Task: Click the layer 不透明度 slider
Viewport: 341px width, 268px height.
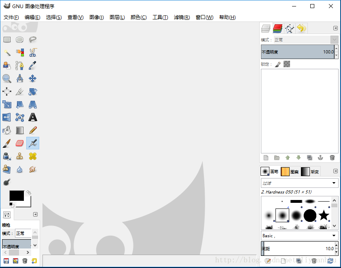Action: pyautogui.click(x=297, y=52)
